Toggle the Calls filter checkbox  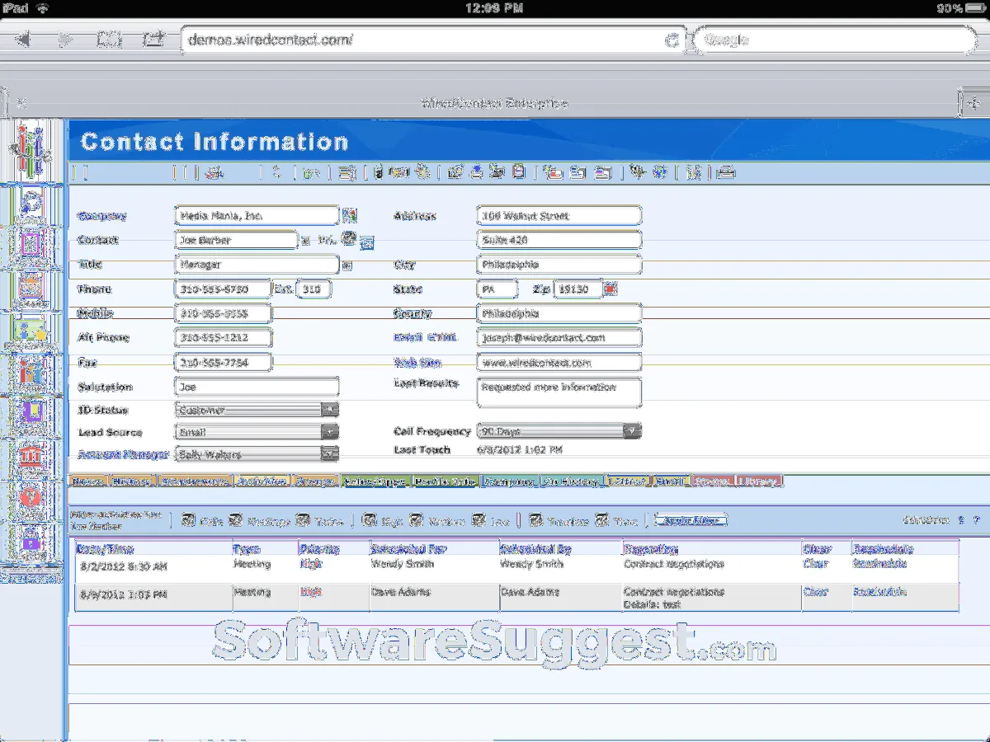[187, 520]
